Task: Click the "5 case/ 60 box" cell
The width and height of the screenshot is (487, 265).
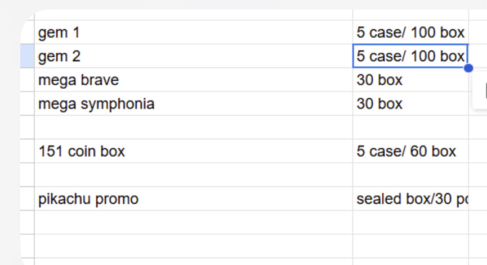Action: pyautogui.click(x=410, y=151)
